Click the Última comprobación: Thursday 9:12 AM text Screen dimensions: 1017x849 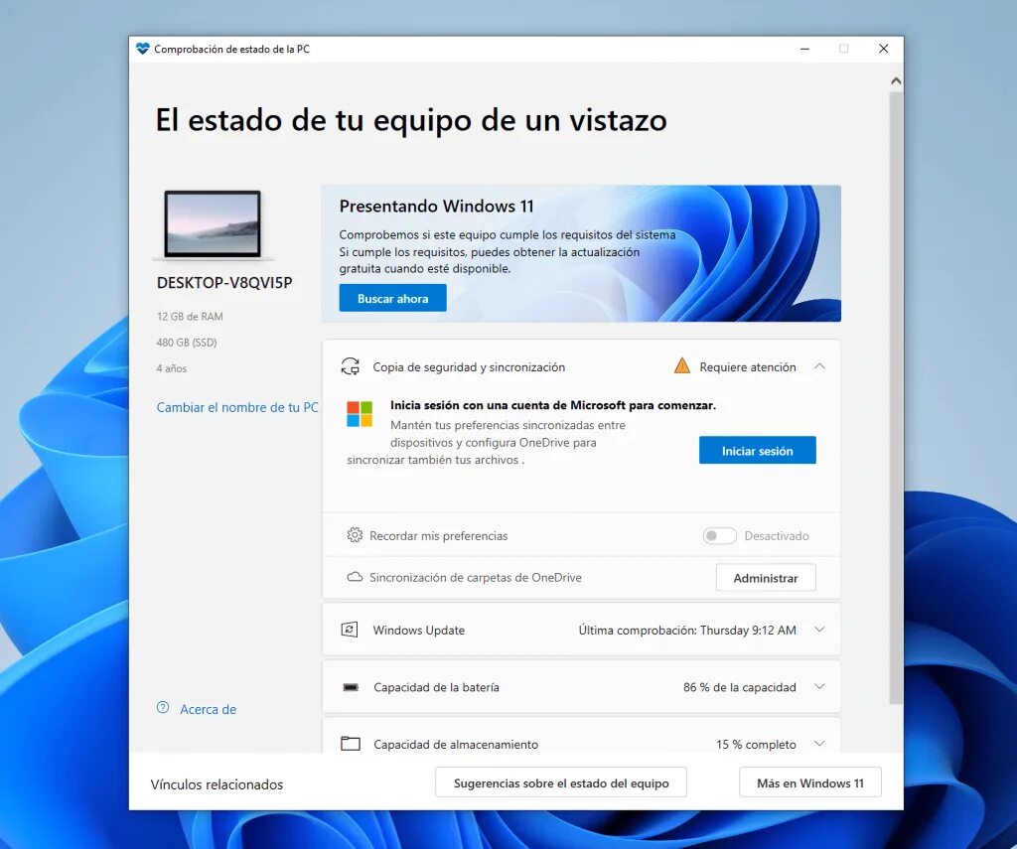pos(687,630)
